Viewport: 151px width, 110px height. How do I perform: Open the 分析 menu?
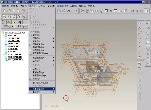pos(42,6)
